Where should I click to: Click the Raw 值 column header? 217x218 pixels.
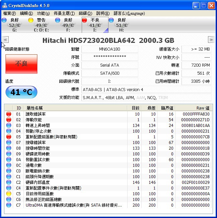pos(194,108)
